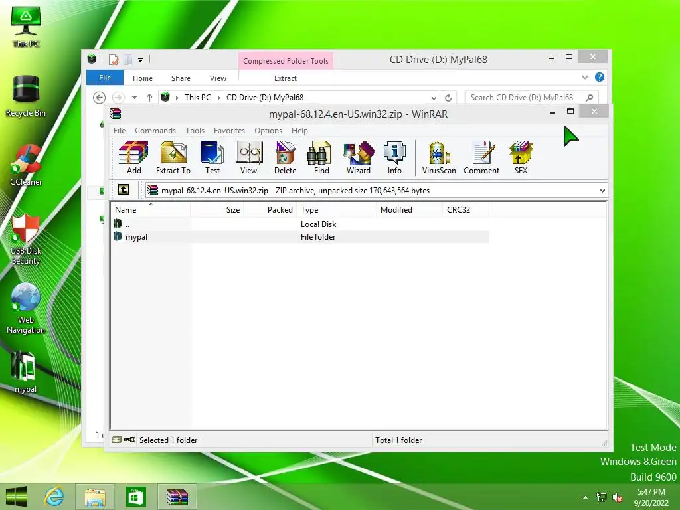The width and height of the screenshot is (680, 510).
Task: Sort by Type column header
Action: click(337, 209)
